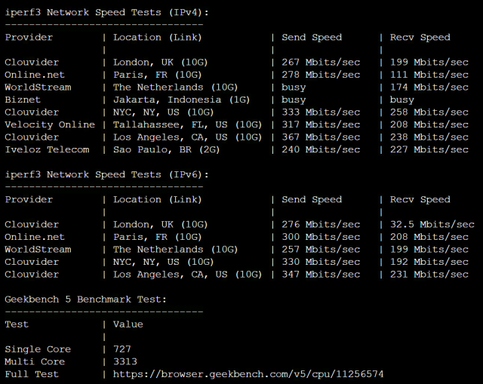Viewport: 483px width, 384px height.
Task: Click the 367 Mbits/sec send speed
Action: [321, 137]
